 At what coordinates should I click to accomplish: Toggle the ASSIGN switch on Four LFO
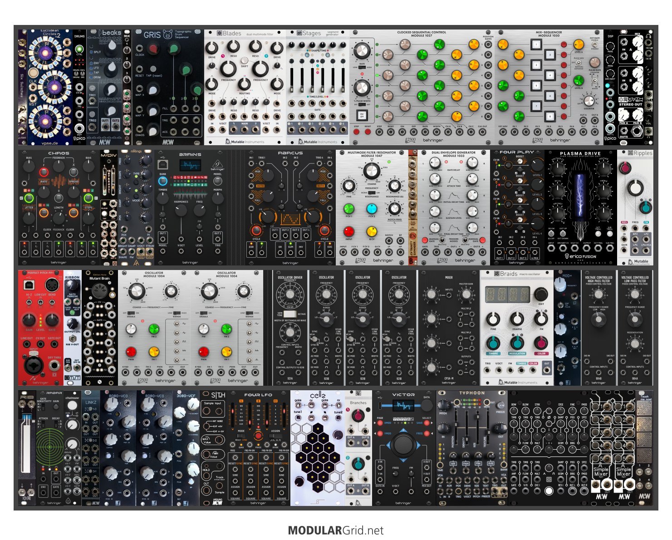tap(275, 436)
